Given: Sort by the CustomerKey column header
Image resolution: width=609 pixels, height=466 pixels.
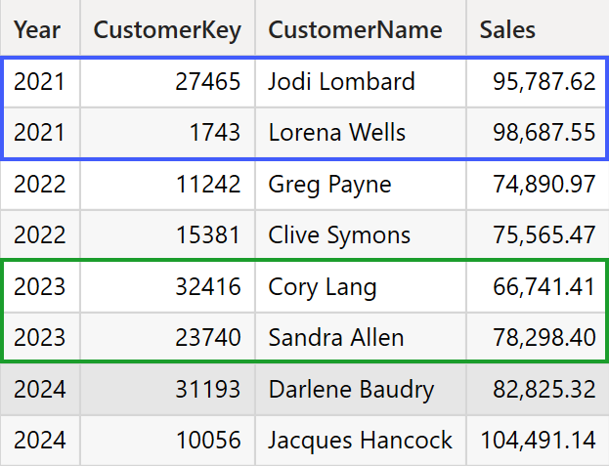Looking at the screenshot, I should [x=167, y=29].
